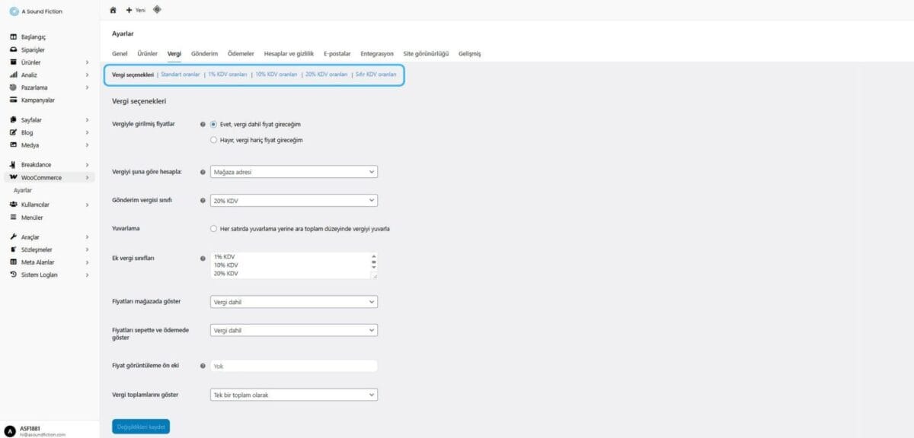Open Sistem Logları from sidebar

pos(39,275)
